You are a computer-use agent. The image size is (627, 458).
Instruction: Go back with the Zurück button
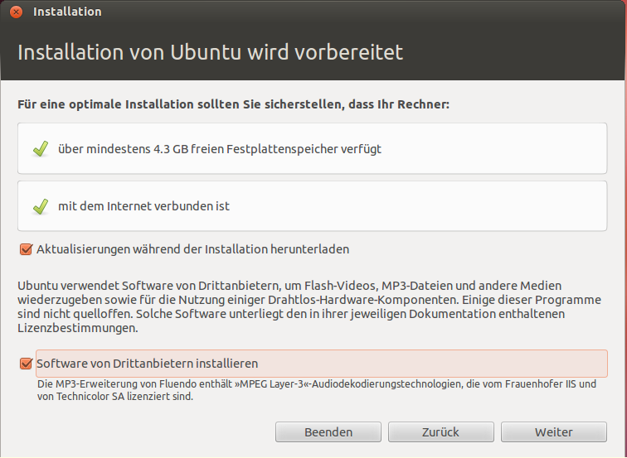click(441, 432)
